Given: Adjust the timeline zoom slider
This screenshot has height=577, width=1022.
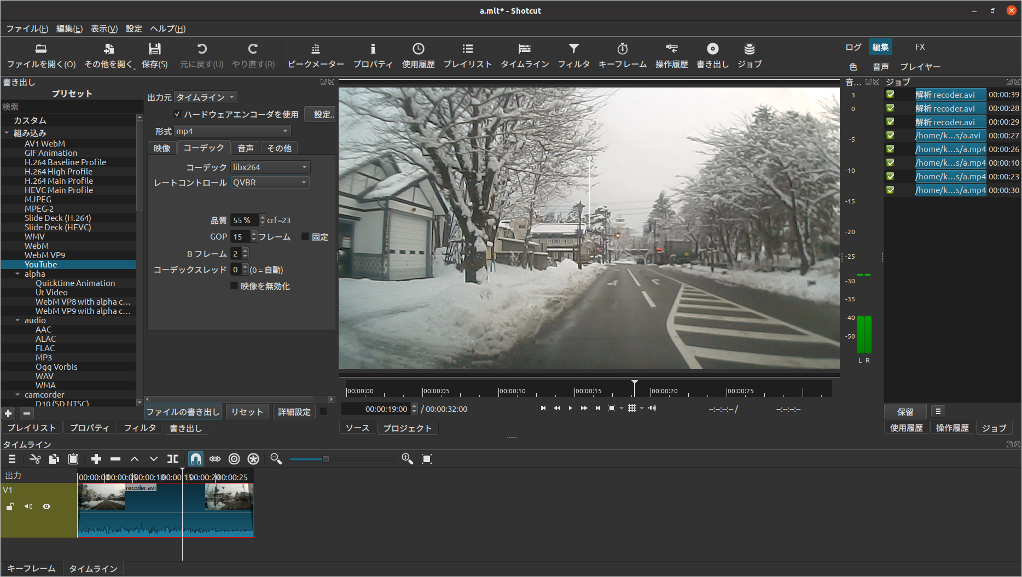Looking at the screenshot, I should click(326, 459).
